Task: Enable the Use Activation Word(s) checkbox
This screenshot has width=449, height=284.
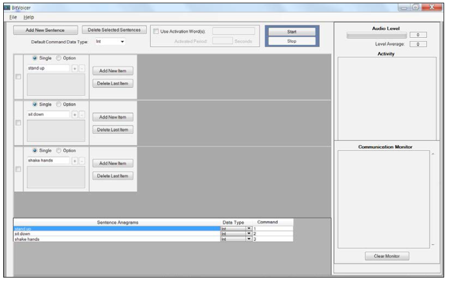Action: click(x=156, y=31)
